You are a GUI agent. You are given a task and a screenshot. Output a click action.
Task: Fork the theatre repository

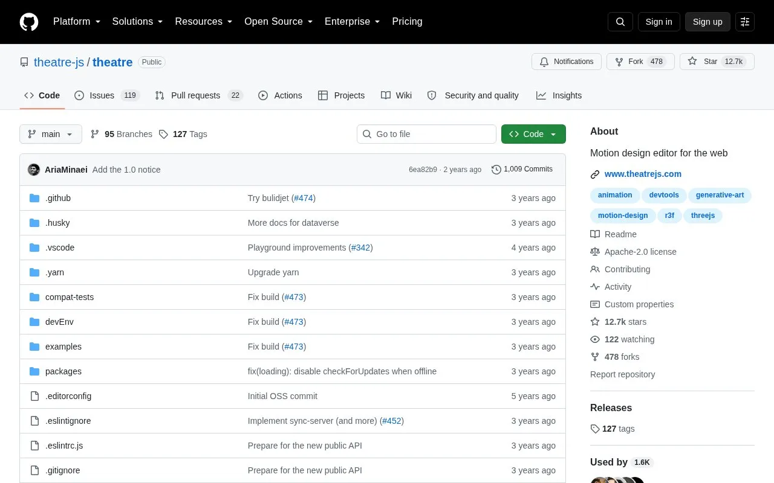[x=640, y=62]
